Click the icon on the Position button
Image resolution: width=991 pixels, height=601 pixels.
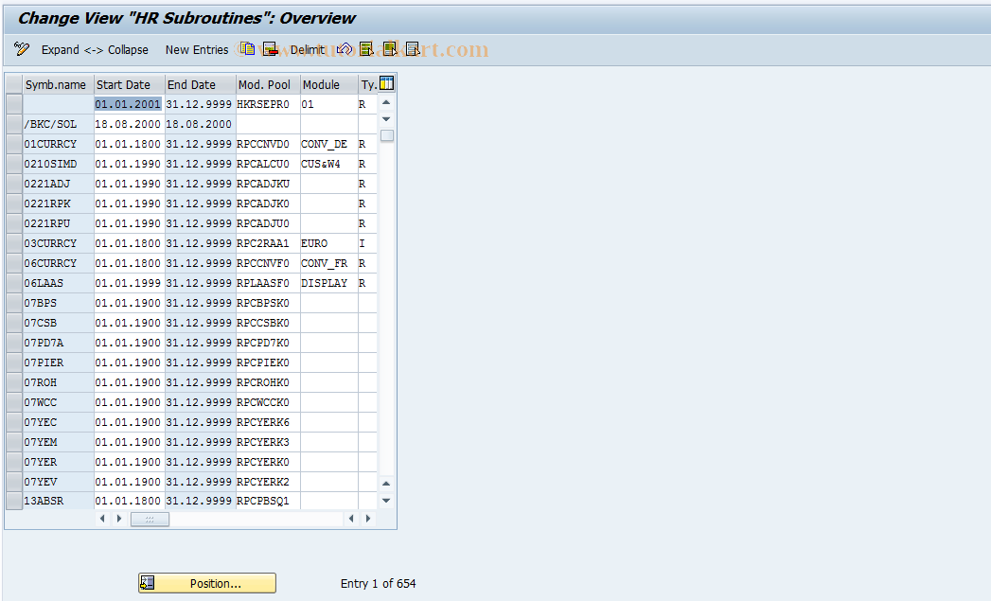point(148,583)
